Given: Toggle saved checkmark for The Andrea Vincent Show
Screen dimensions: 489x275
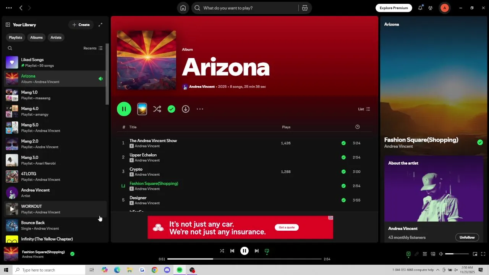Looking at the screenshot, I should coord(343,143).
